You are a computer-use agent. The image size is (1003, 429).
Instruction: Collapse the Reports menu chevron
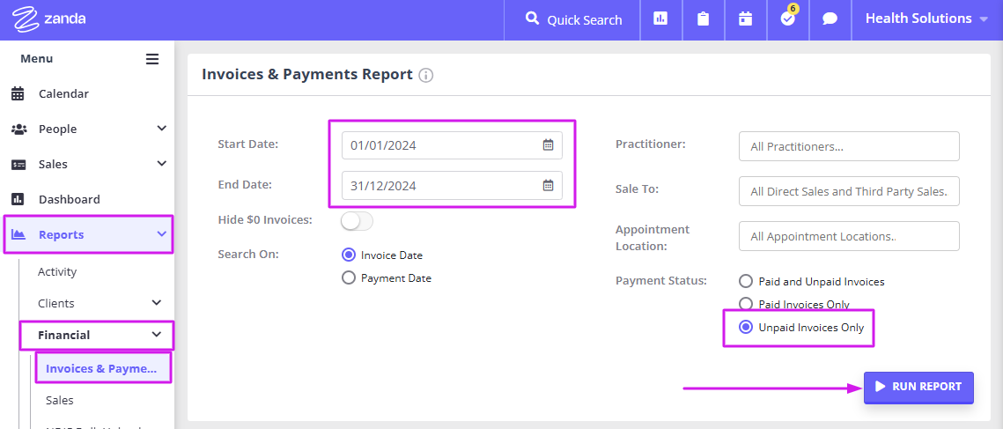pos(161,234)
